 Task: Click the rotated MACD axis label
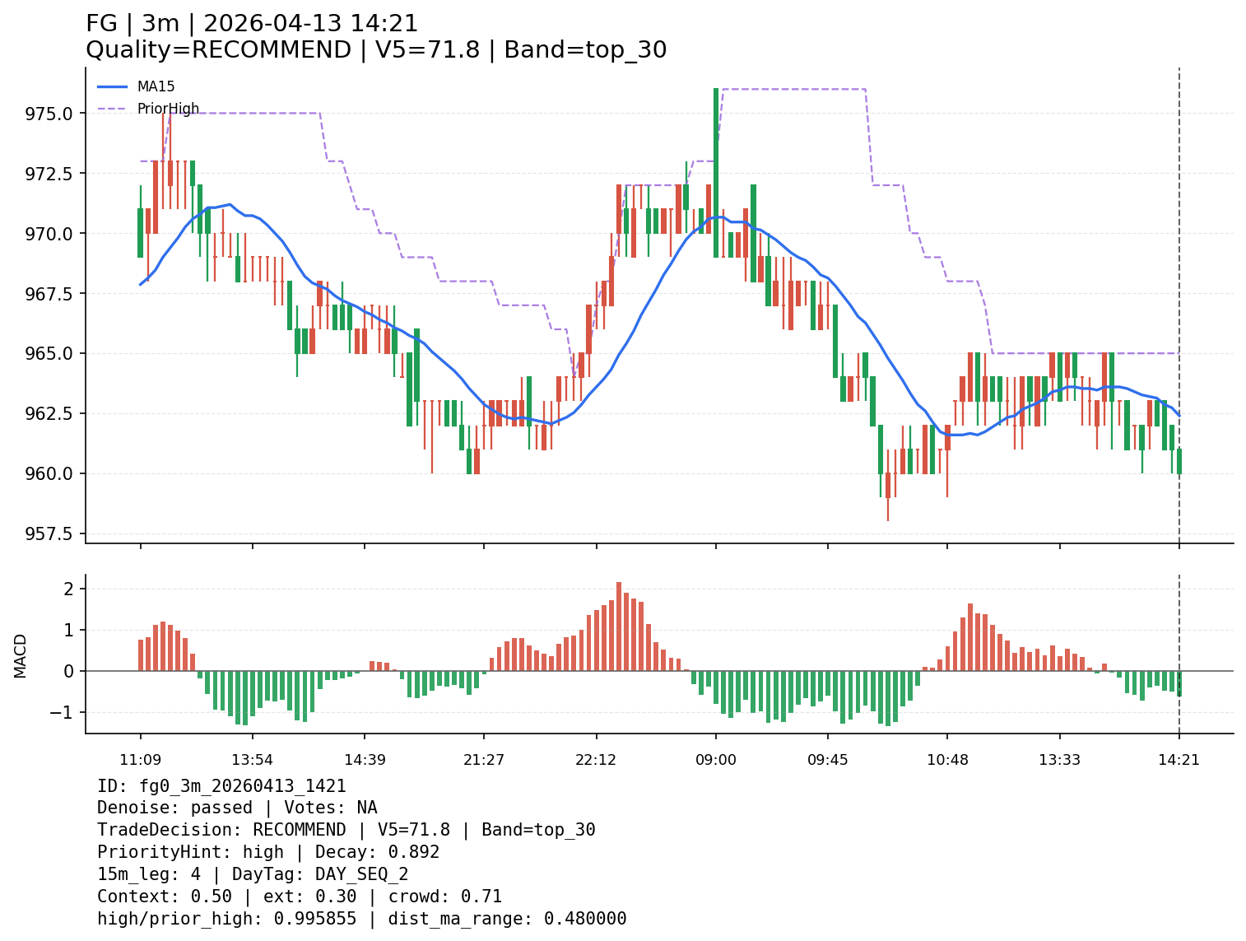[x=21, y=655]
